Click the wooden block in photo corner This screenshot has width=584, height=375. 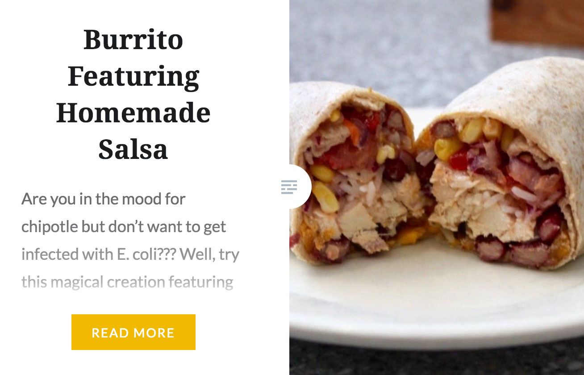pyautogui.click(x=537, y=21)
